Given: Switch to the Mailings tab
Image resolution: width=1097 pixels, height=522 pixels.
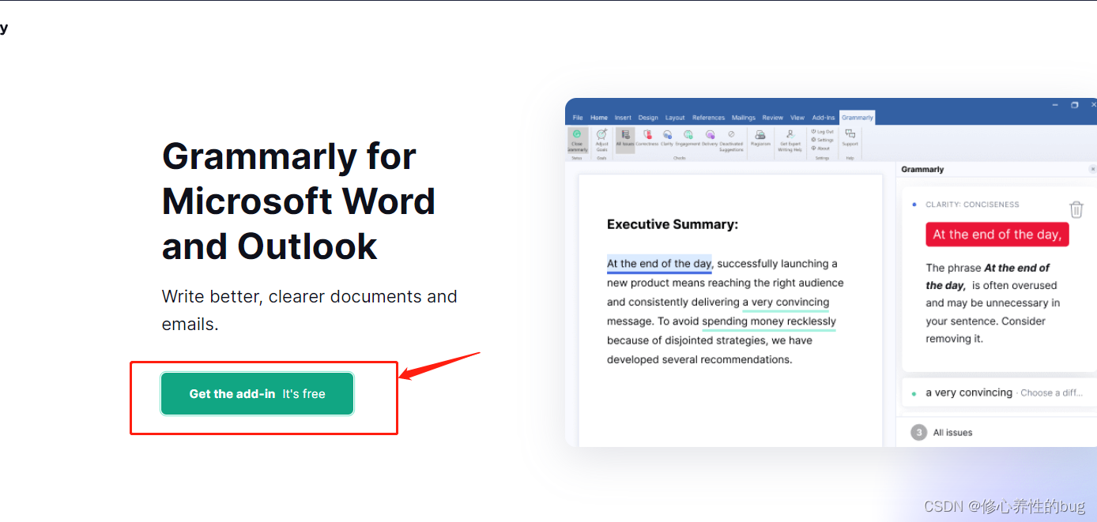Looking at the screenshot, I should 743,118.
